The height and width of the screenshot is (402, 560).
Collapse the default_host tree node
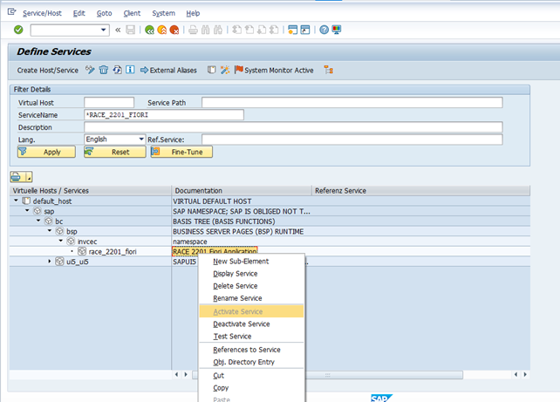click(x=16, y=201)
